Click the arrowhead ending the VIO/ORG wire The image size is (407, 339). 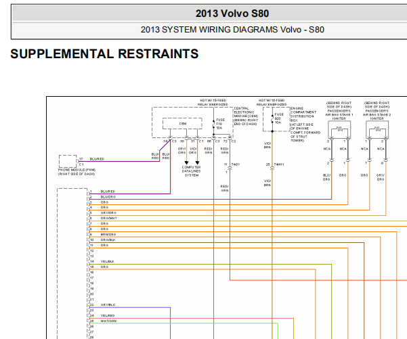click(197, 163)
